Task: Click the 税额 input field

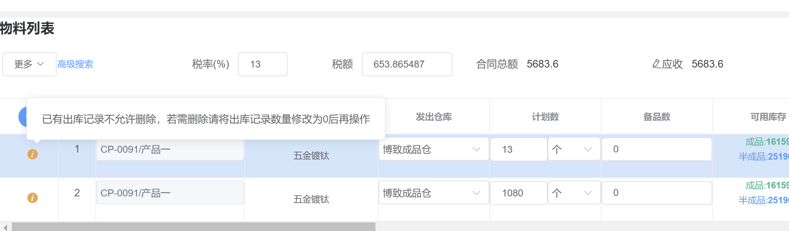Action: (x=407, y=64)
